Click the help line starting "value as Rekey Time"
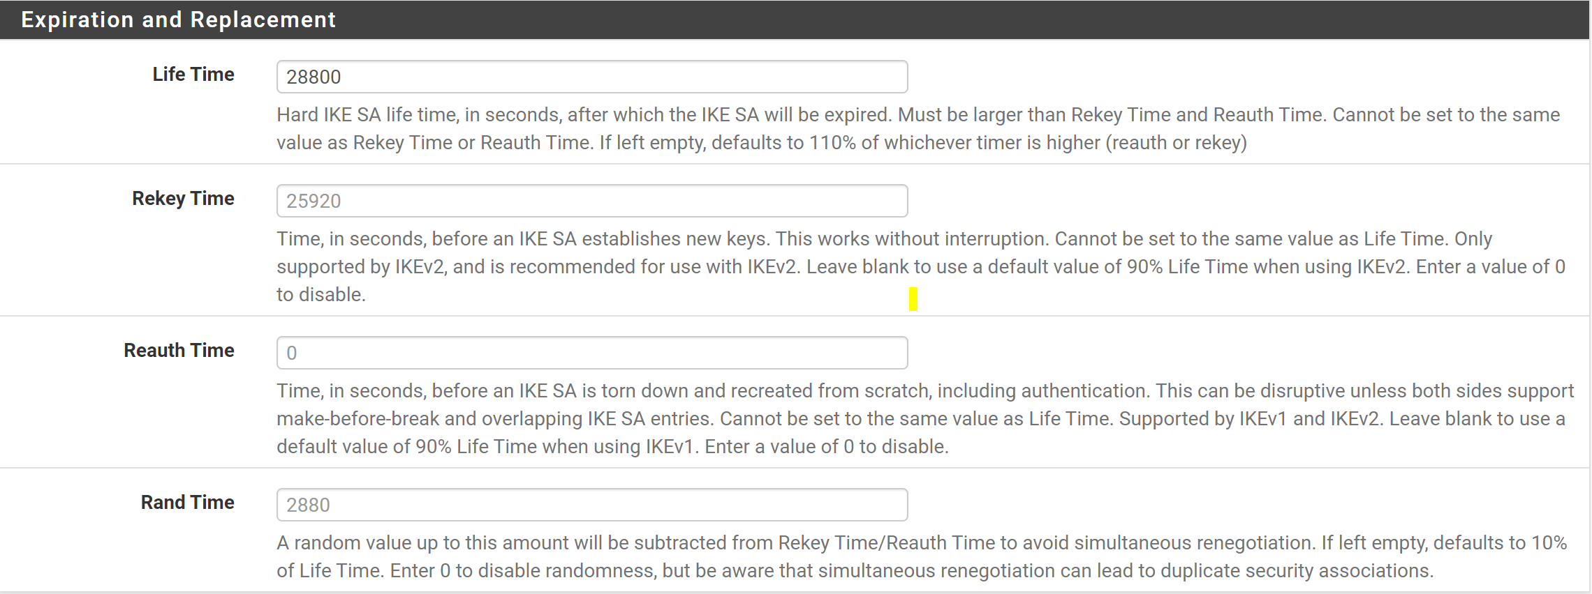Image resolution: width=1592 pixels, height=594 pixels. click(761, 143)
